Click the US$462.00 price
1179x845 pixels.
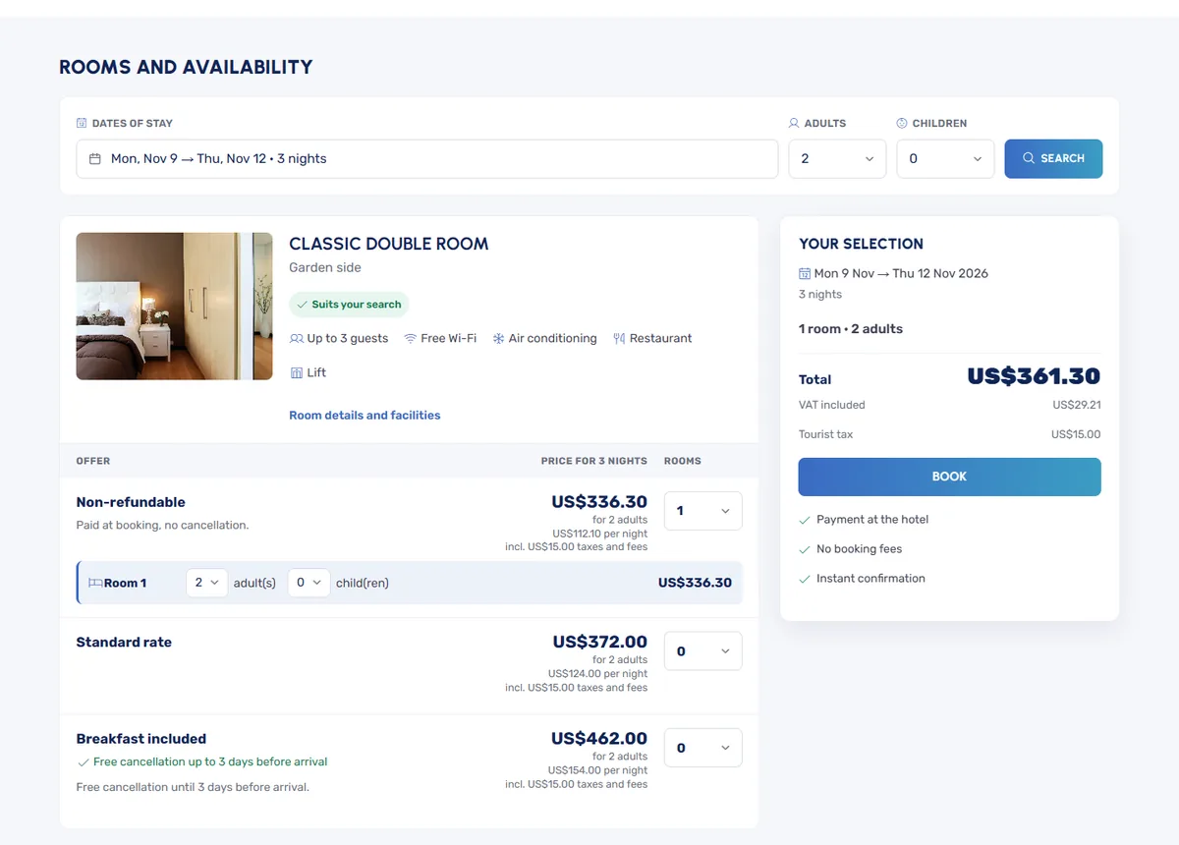[x=599, y=738]
